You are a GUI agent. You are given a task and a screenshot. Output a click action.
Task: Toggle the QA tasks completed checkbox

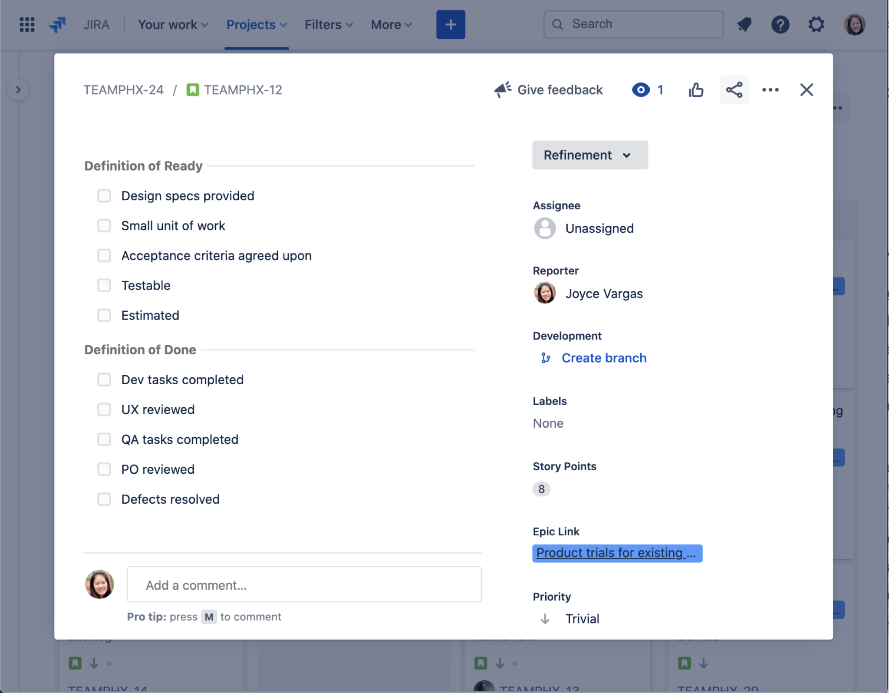103,439
